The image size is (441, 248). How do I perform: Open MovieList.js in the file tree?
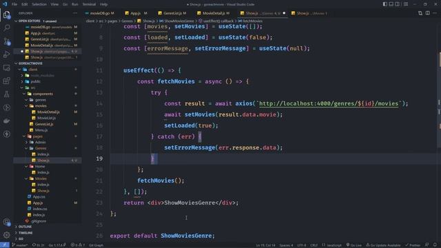point(47,118)
